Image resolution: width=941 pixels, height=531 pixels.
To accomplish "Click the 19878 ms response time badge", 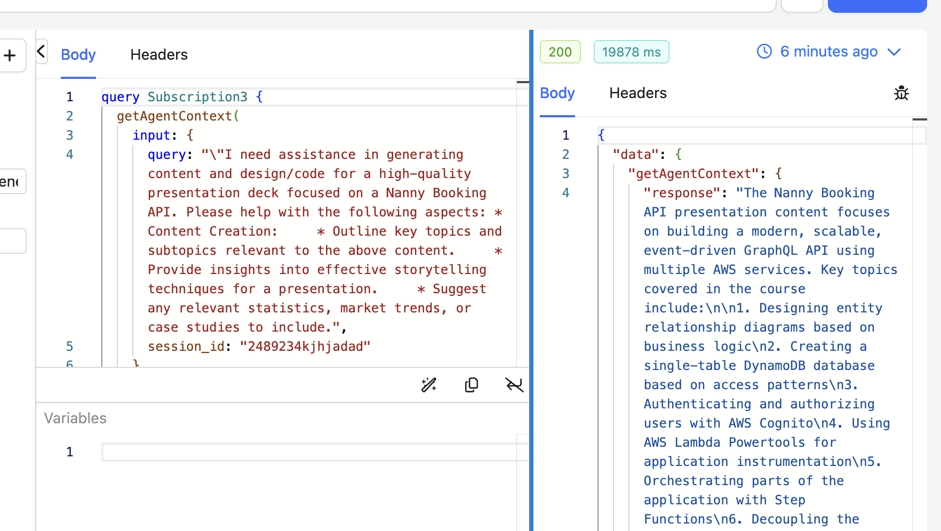I will point(632,52).
